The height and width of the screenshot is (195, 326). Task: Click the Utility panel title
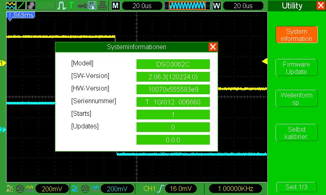click(292, 6)
